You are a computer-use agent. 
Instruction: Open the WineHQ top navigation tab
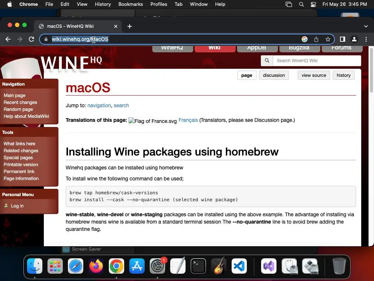tap(172, 49)
